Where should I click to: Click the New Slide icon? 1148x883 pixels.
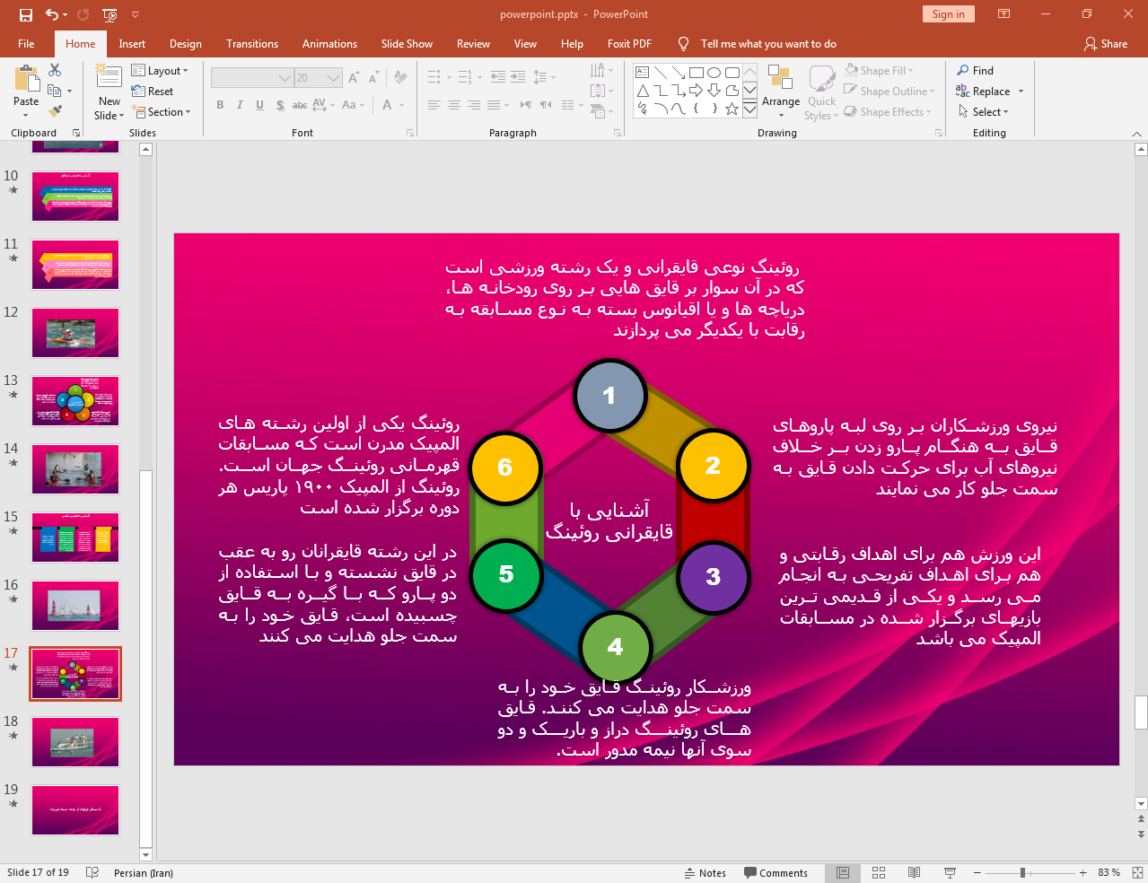point(109,77)
